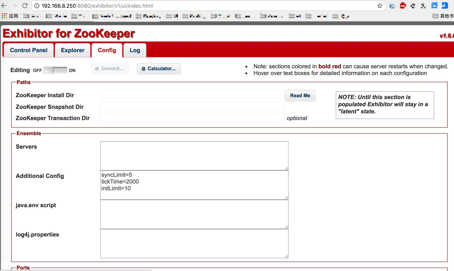The image size is (454, 271).
Task: Click inside the Servers text area
Action: point(194,156)
